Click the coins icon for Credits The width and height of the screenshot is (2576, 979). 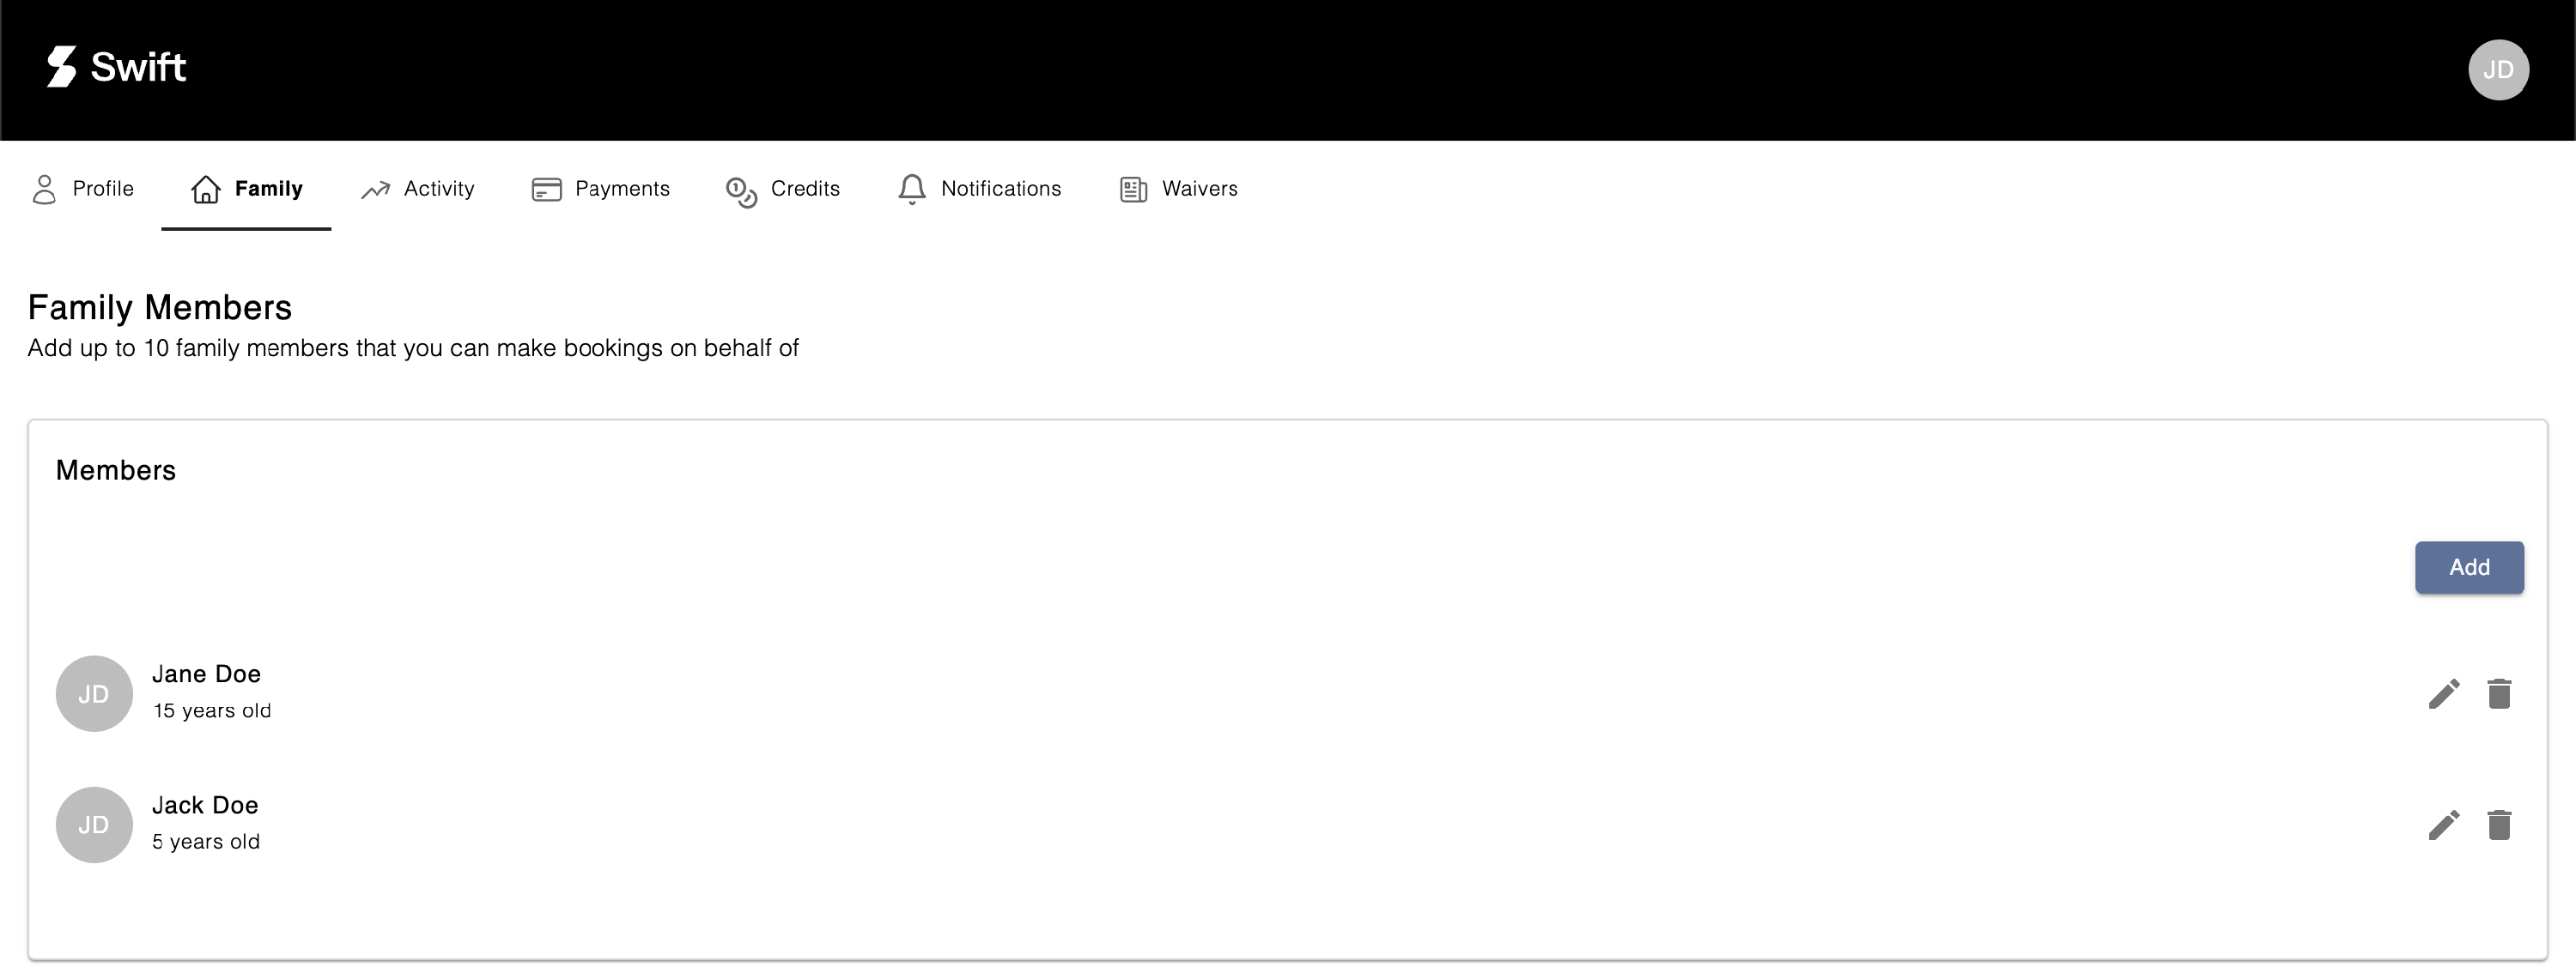(x=741, y=190)
